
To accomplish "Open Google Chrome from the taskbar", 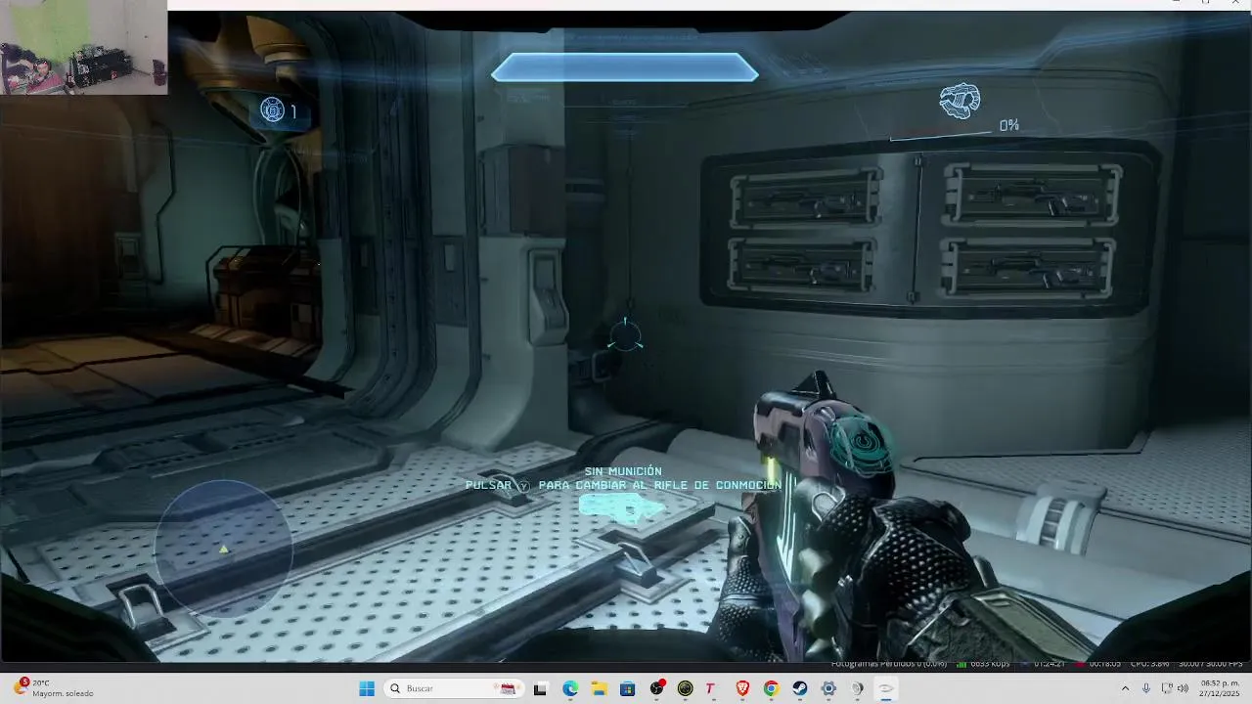I will [x=771, y=688].
